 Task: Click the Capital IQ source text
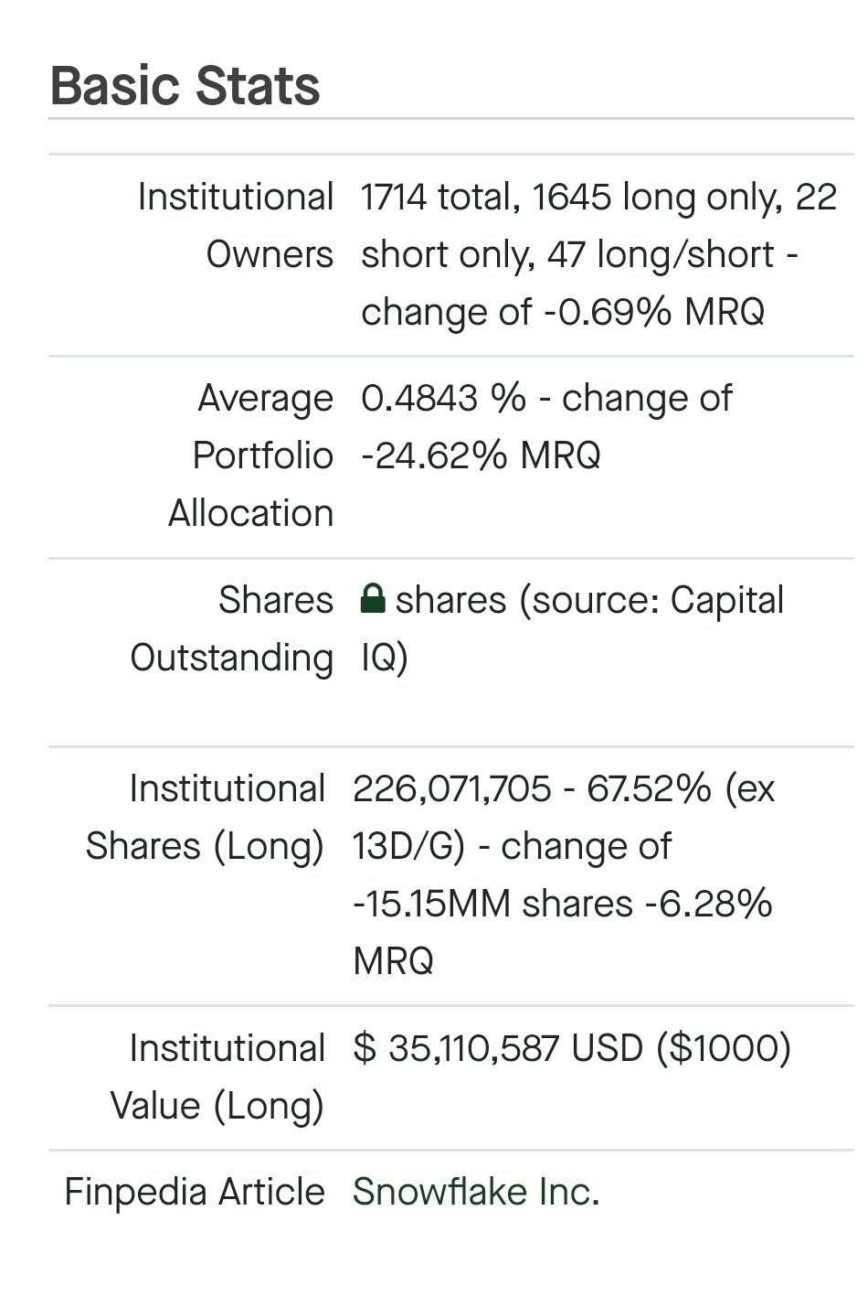573,628
